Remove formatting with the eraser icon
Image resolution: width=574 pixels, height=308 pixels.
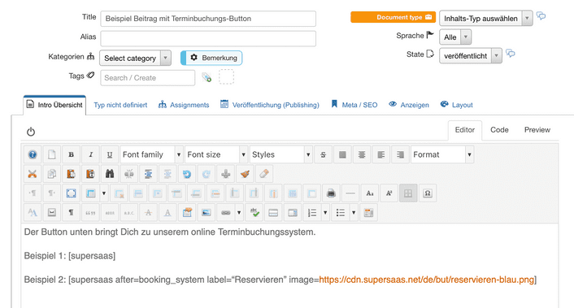click(x=264, y=174)
